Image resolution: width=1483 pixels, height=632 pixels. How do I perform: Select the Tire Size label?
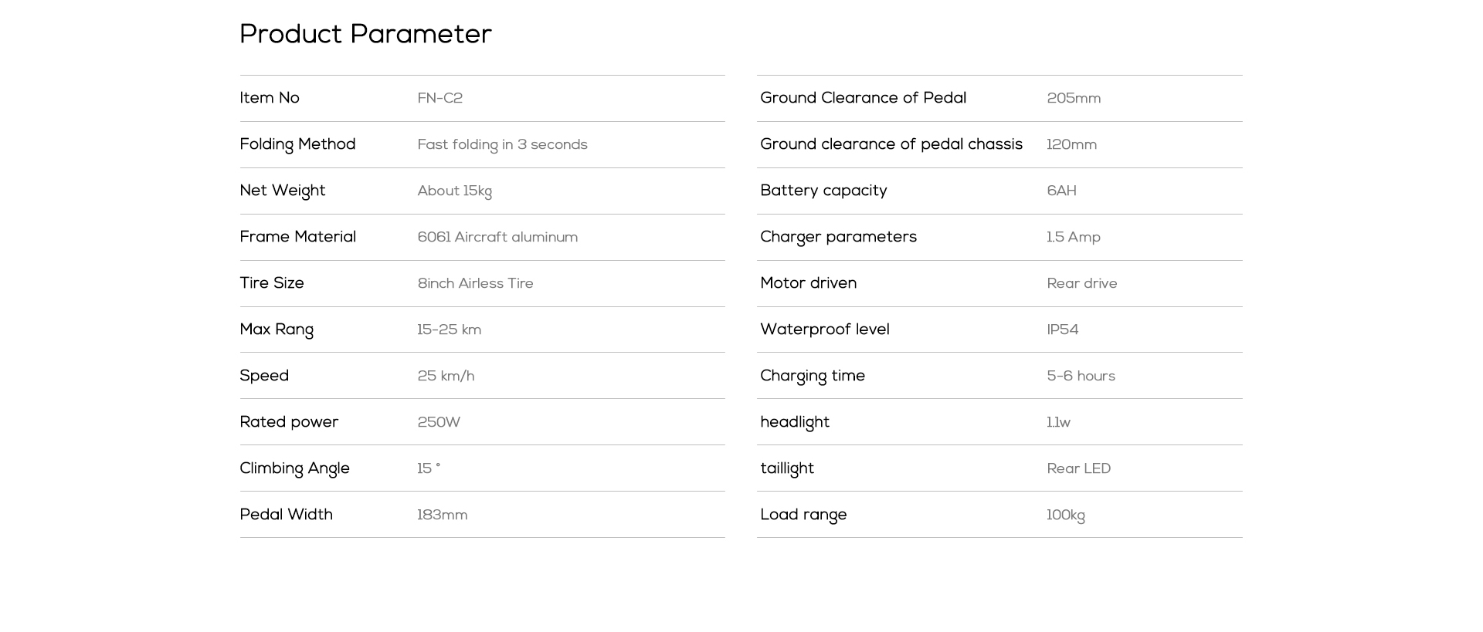[x=272, y=283]
